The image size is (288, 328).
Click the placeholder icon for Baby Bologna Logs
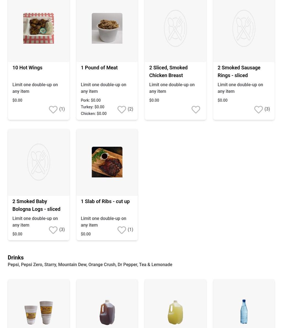click(38, 162)
